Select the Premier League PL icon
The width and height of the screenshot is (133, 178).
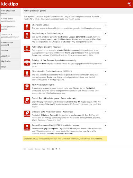pyautogui.click(x=27, y=35)
